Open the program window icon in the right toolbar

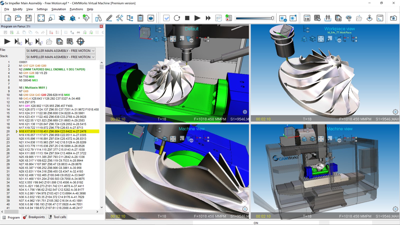click(x=307, y=18)
